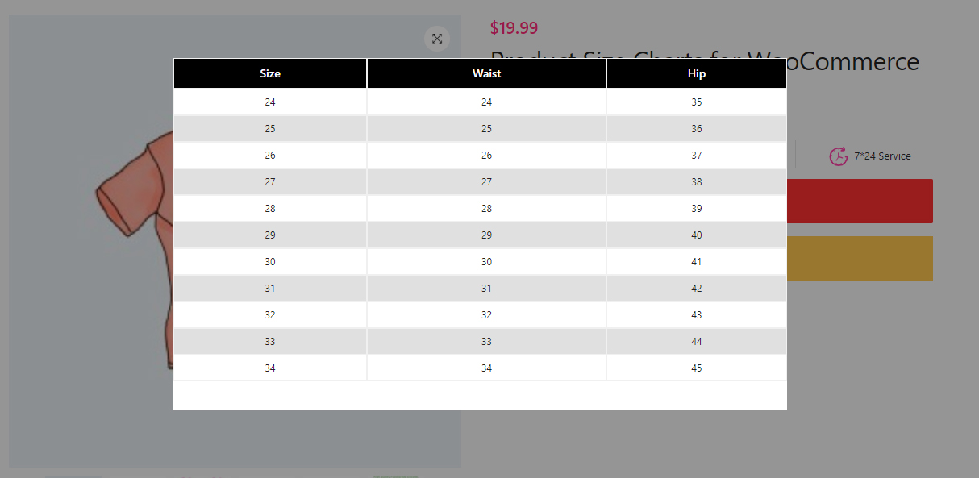Click the image fullscreen expand icon
The height and width of the screenshot is (478, 979).
436,39
